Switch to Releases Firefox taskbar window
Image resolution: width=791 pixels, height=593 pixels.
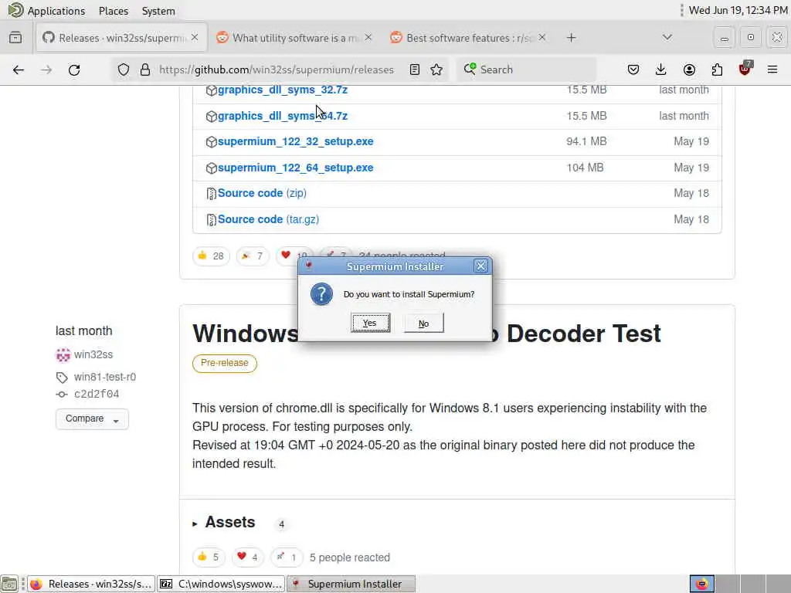(x=91, y=584)
